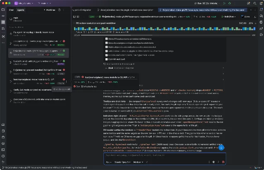Viewport: 264px width, 170px height.
Task: Open the Pull Requests sidebar icon
Action: click(3, 29)
